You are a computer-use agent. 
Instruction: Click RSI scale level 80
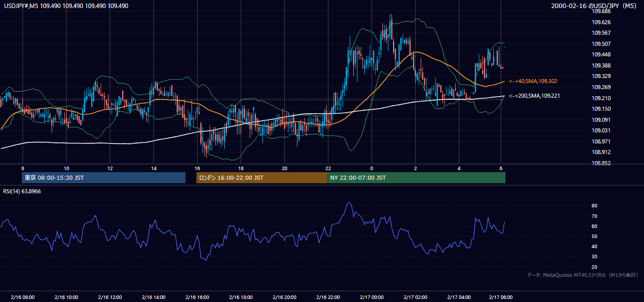[595, 206]
